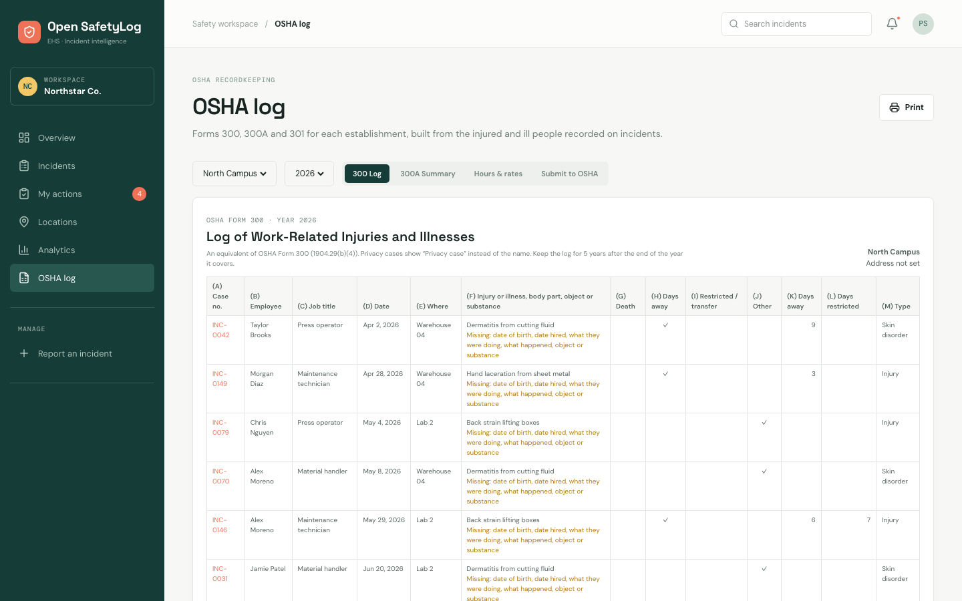This screenshot has width=962, height=601.
Task: Open the Northstar Co. workspace switcher
Action: coord(82,86)
